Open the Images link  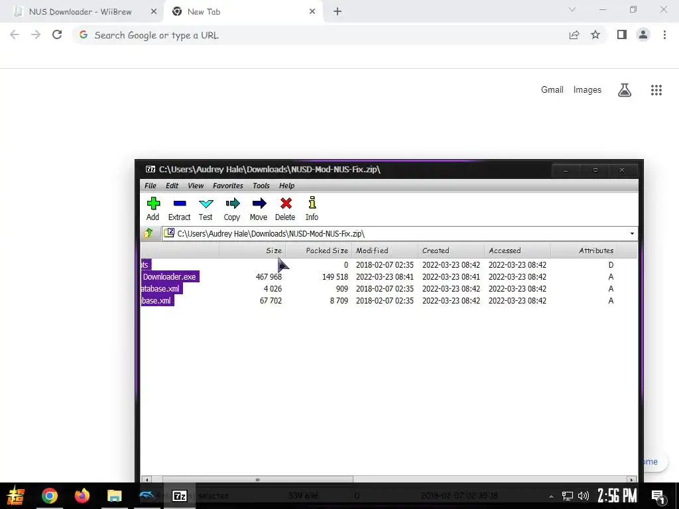(x=587, y=90)
